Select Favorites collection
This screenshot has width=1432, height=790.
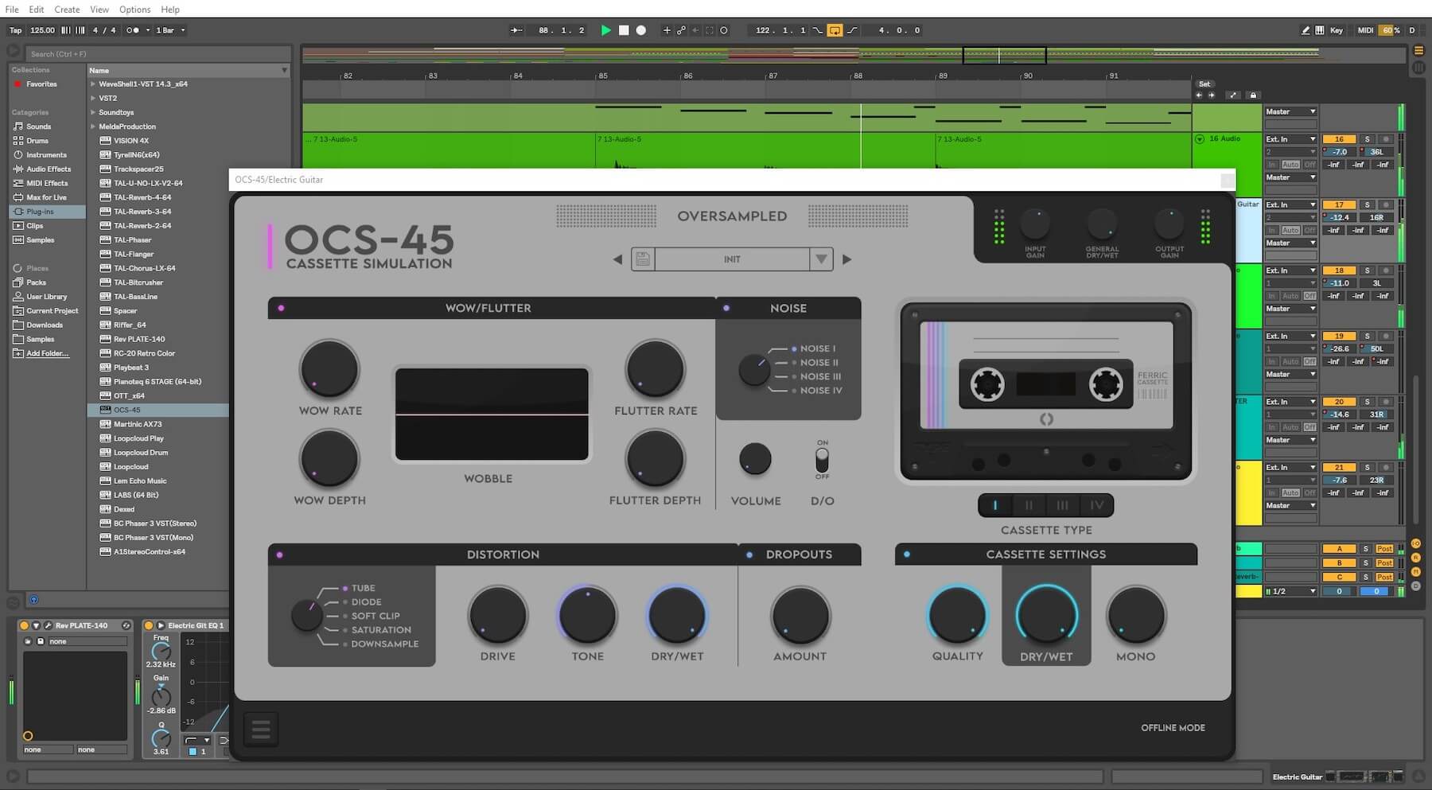click(x=41, y=84)
